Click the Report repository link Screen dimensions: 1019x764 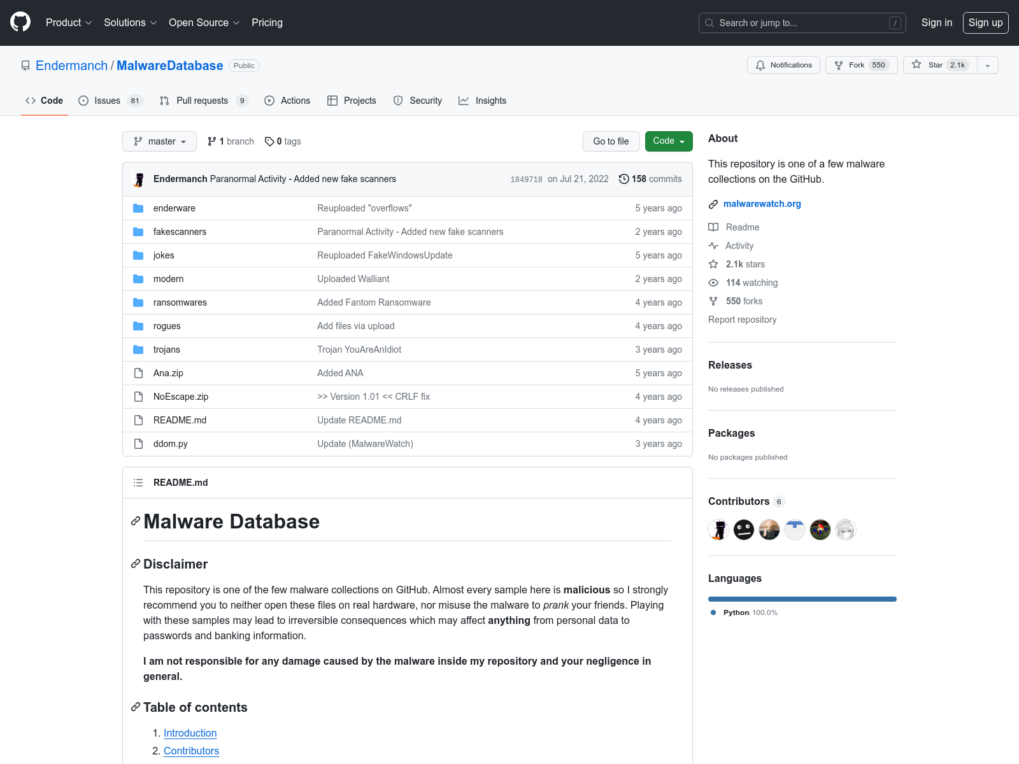pyautogui.click(x=743, y=320)
